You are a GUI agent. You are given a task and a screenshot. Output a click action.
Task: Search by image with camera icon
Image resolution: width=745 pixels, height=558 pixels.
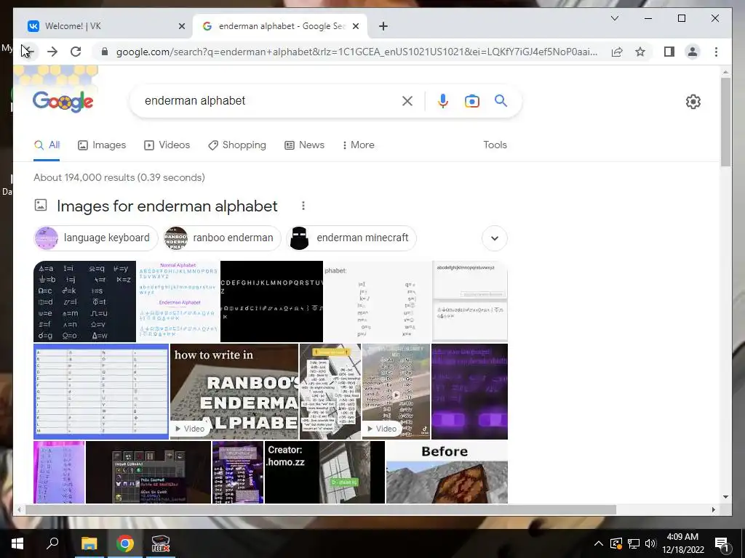(x=471, y=101)
